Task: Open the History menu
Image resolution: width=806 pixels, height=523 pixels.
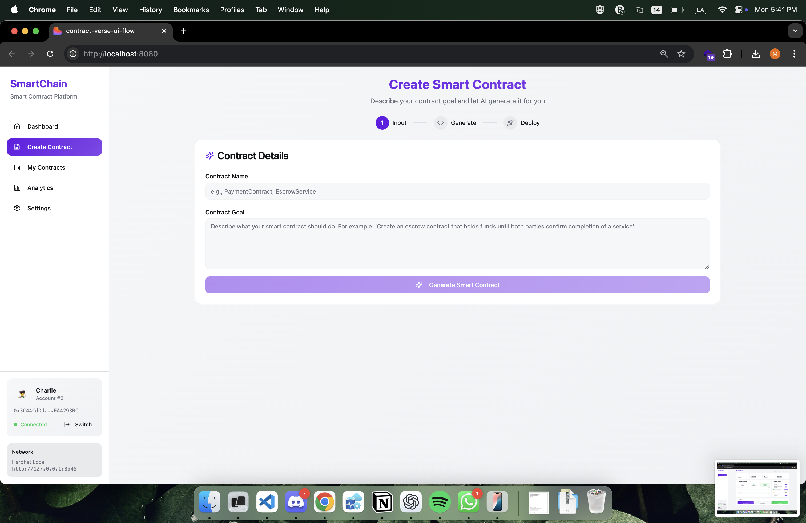Action: (150, 10)
